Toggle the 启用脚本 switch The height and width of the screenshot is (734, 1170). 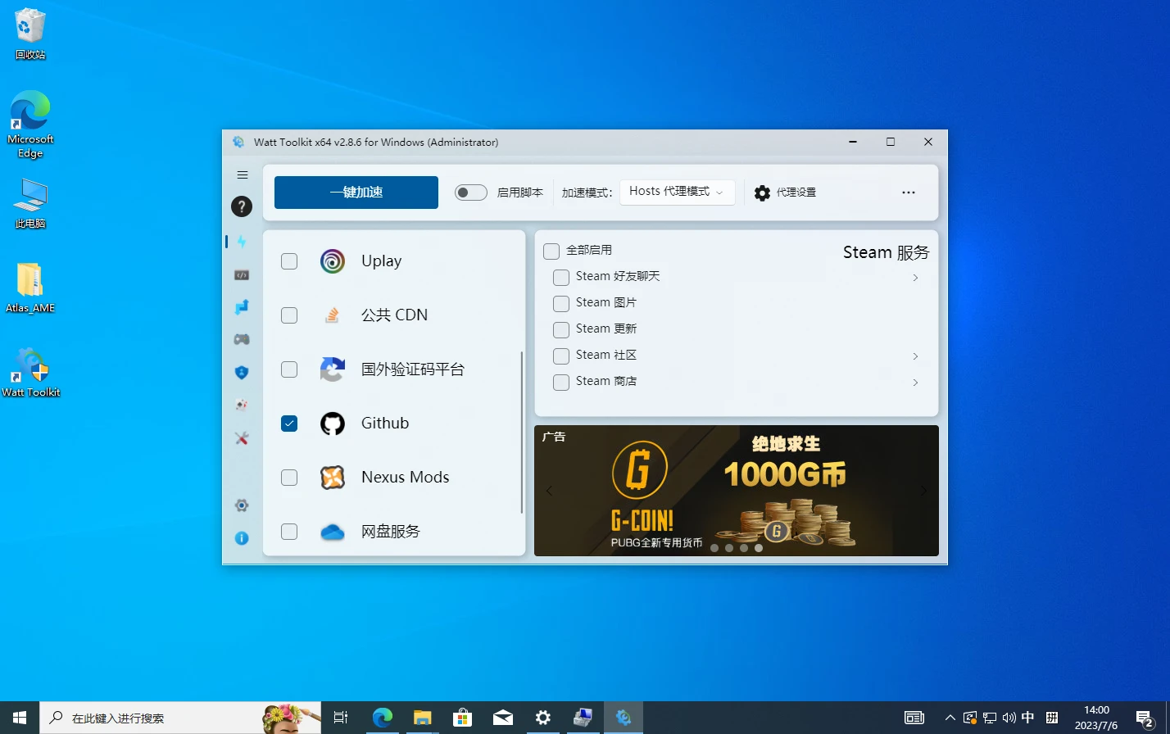click(471, 193)
